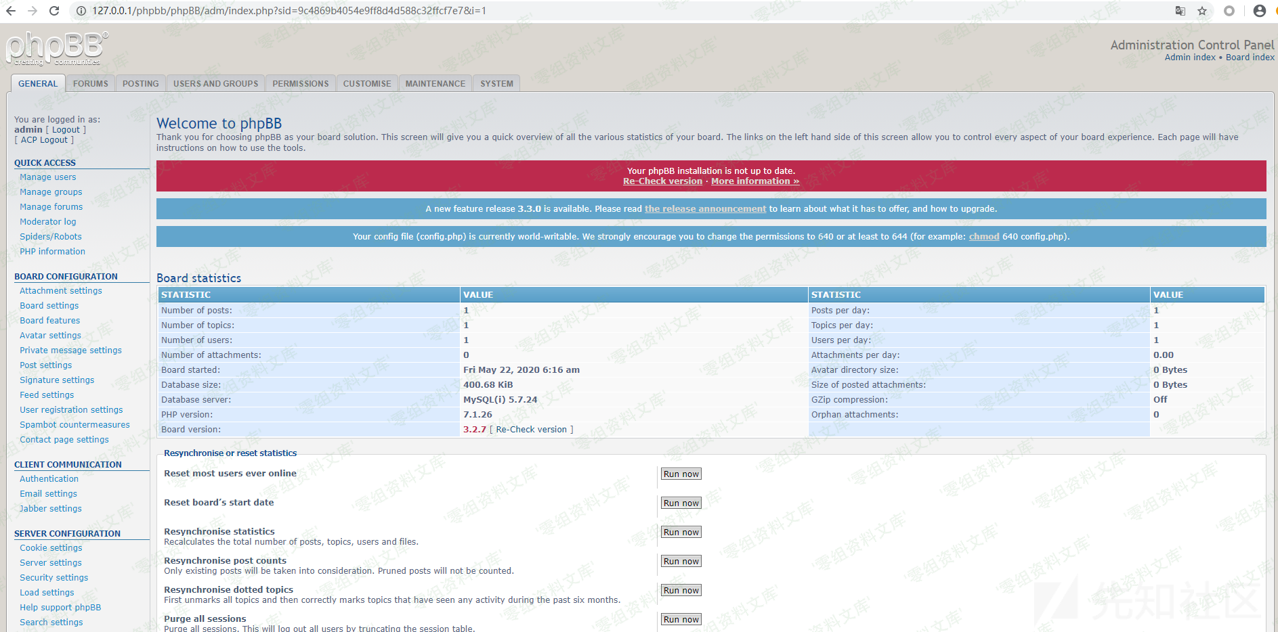The height and width of the screenshot is (632, 1278).
Task: Click the ACP Logout link
Action: pos(44,140)
